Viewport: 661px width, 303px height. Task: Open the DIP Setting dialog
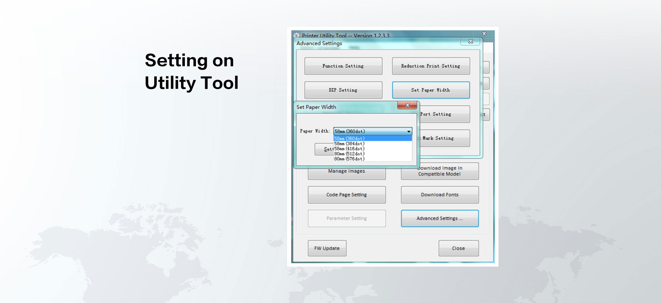coord(343,90)
